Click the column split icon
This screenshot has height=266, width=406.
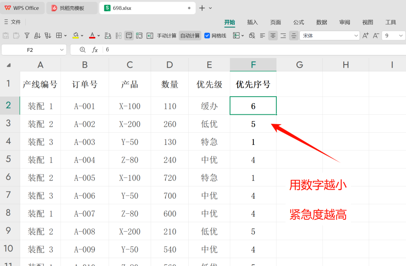(118, 36)
